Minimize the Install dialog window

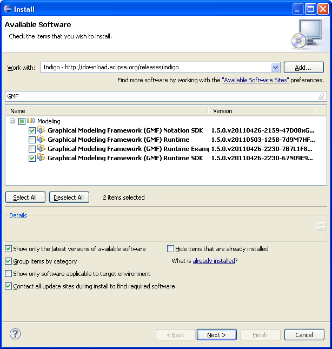click(x=298, y=9)
